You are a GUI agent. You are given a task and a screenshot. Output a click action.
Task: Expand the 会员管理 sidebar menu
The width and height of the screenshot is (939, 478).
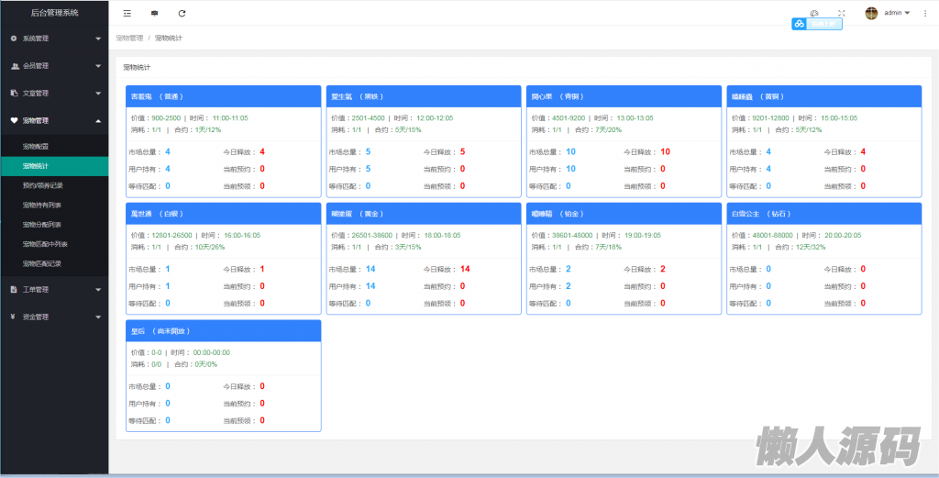(54, 66)
